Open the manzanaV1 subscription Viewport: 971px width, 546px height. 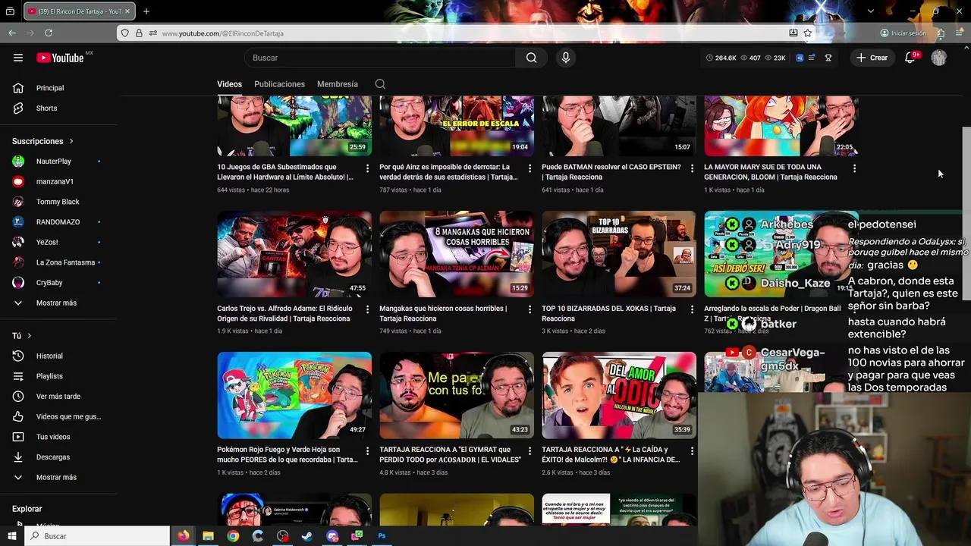pyautogui.click(x=53, y=182)
